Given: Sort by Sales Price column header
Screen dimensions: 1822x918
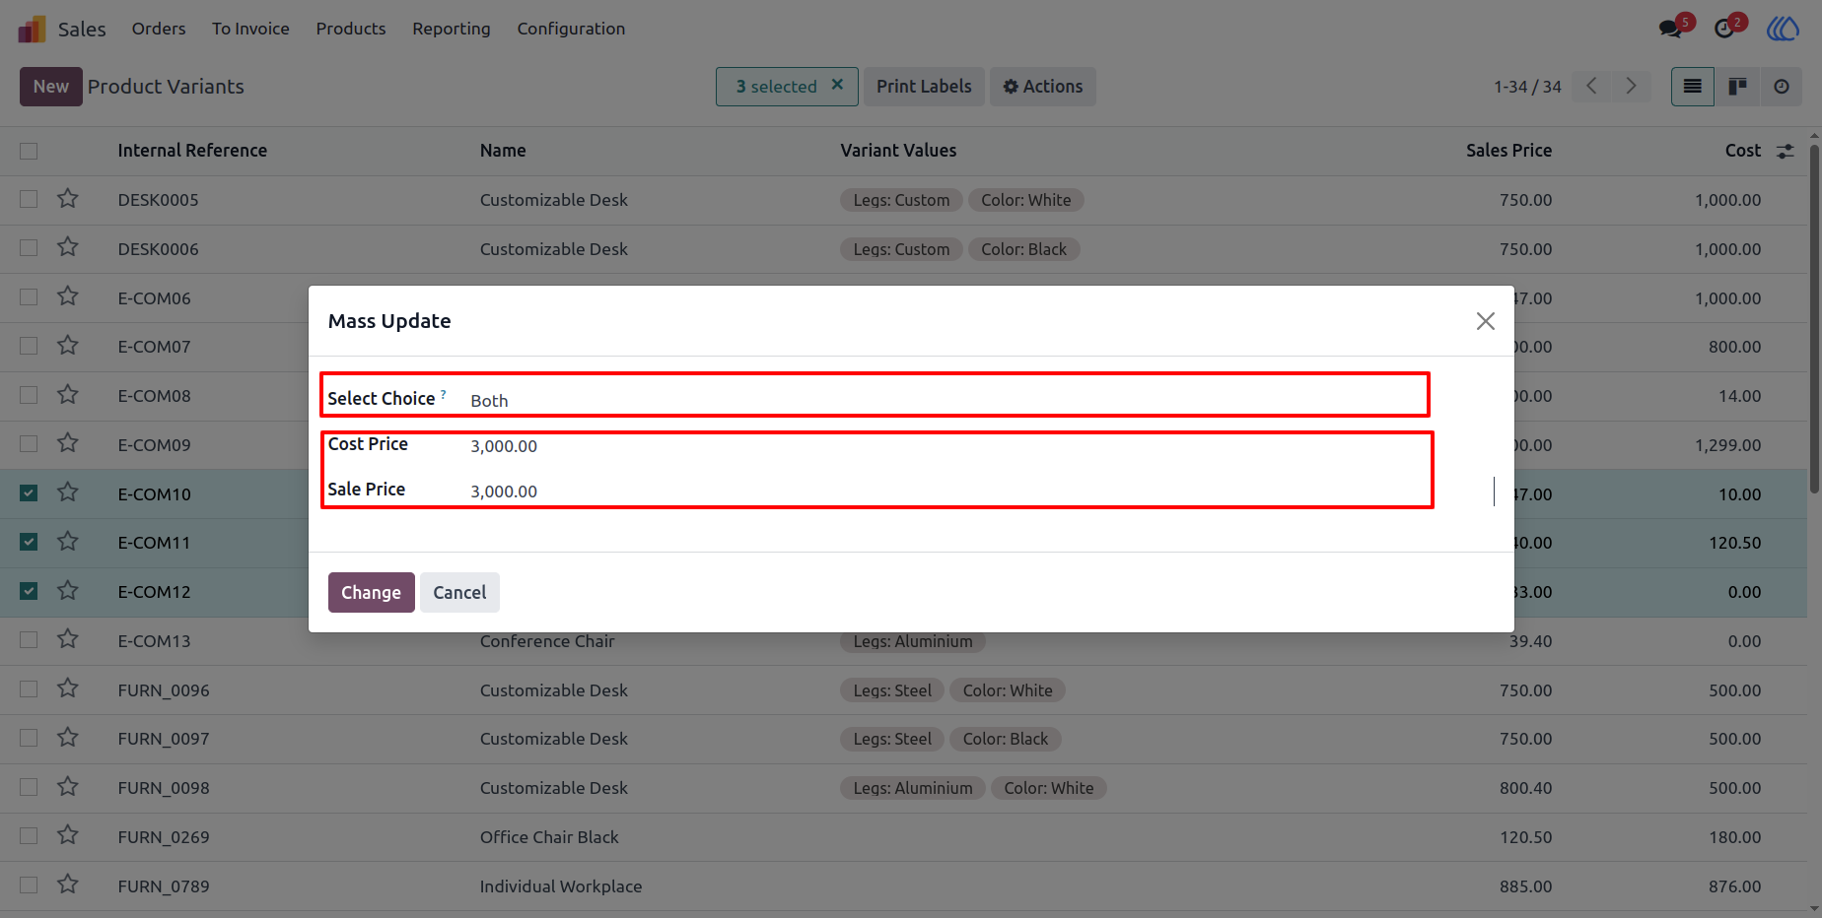Looking at the screenshot, I should 1508,151.
